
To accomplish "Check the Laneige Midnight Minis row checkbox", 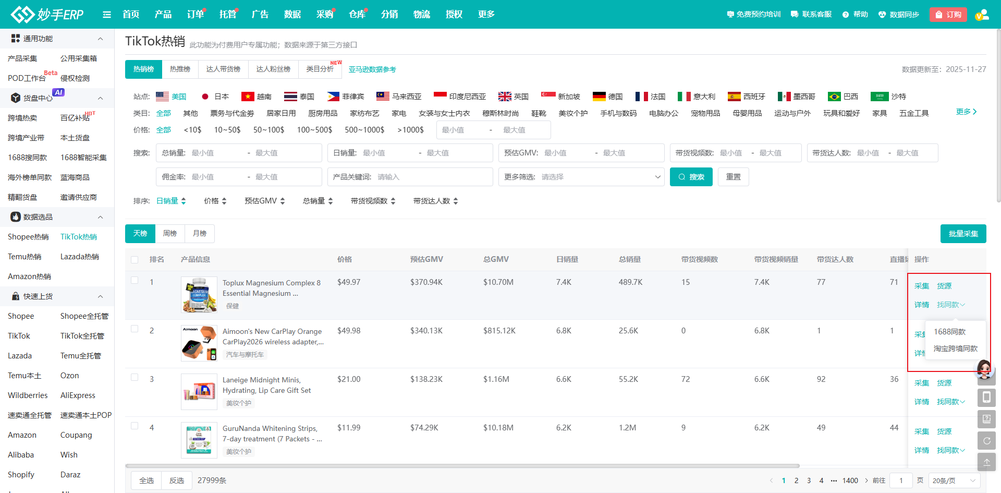I will pyautogui.click(x=135, y=378).
